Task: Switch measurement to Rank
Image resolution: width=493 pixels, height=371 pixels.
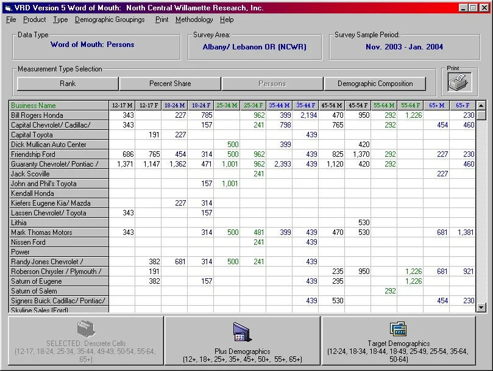Action: [x=68, y=84]
